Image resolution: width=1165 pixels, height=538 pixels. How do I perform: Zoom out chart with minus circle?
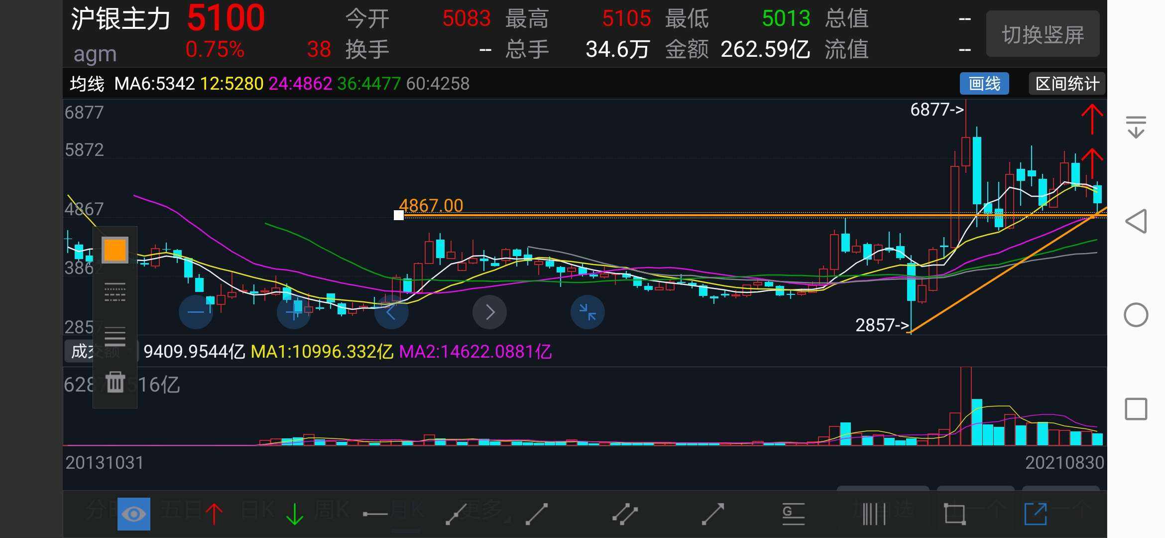[x=196, y=312]
